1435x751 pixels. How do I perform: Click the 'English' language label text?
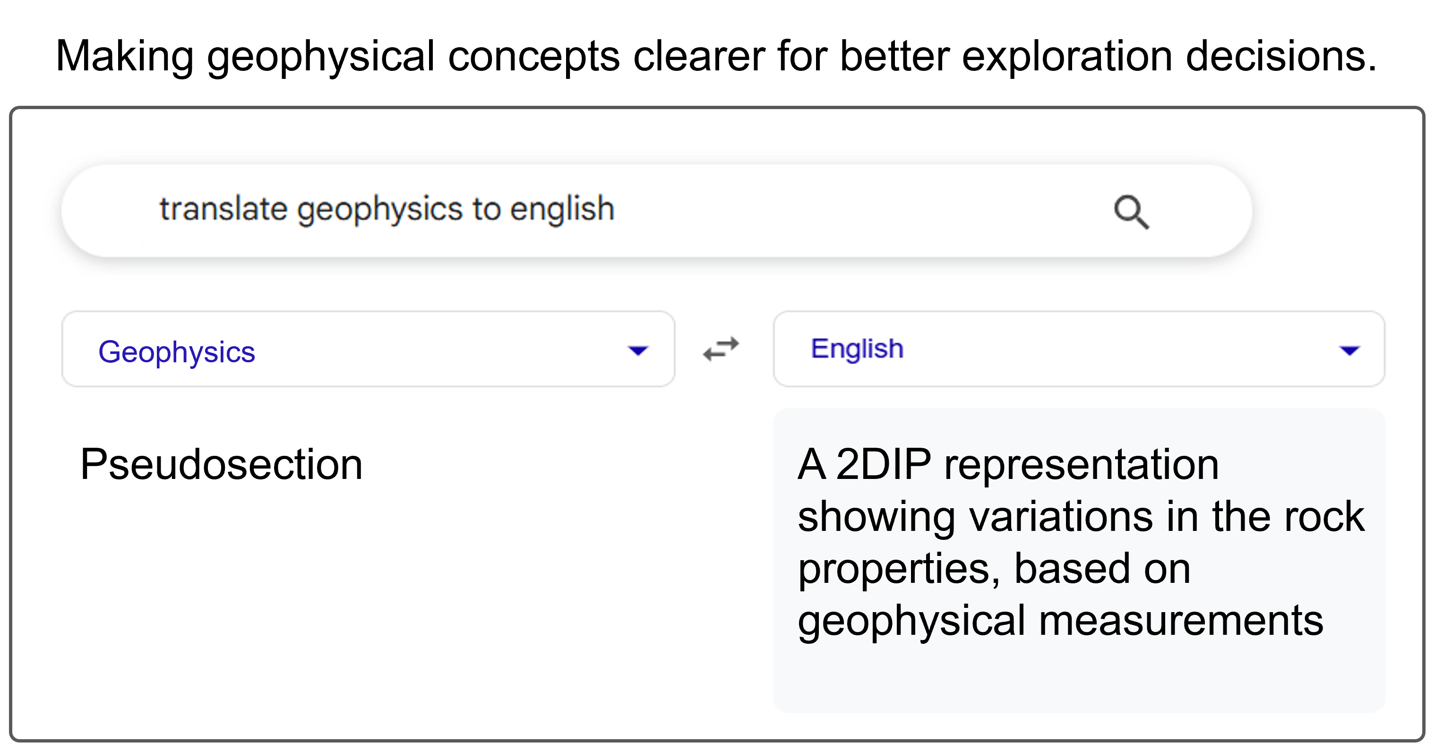(857, 349)
